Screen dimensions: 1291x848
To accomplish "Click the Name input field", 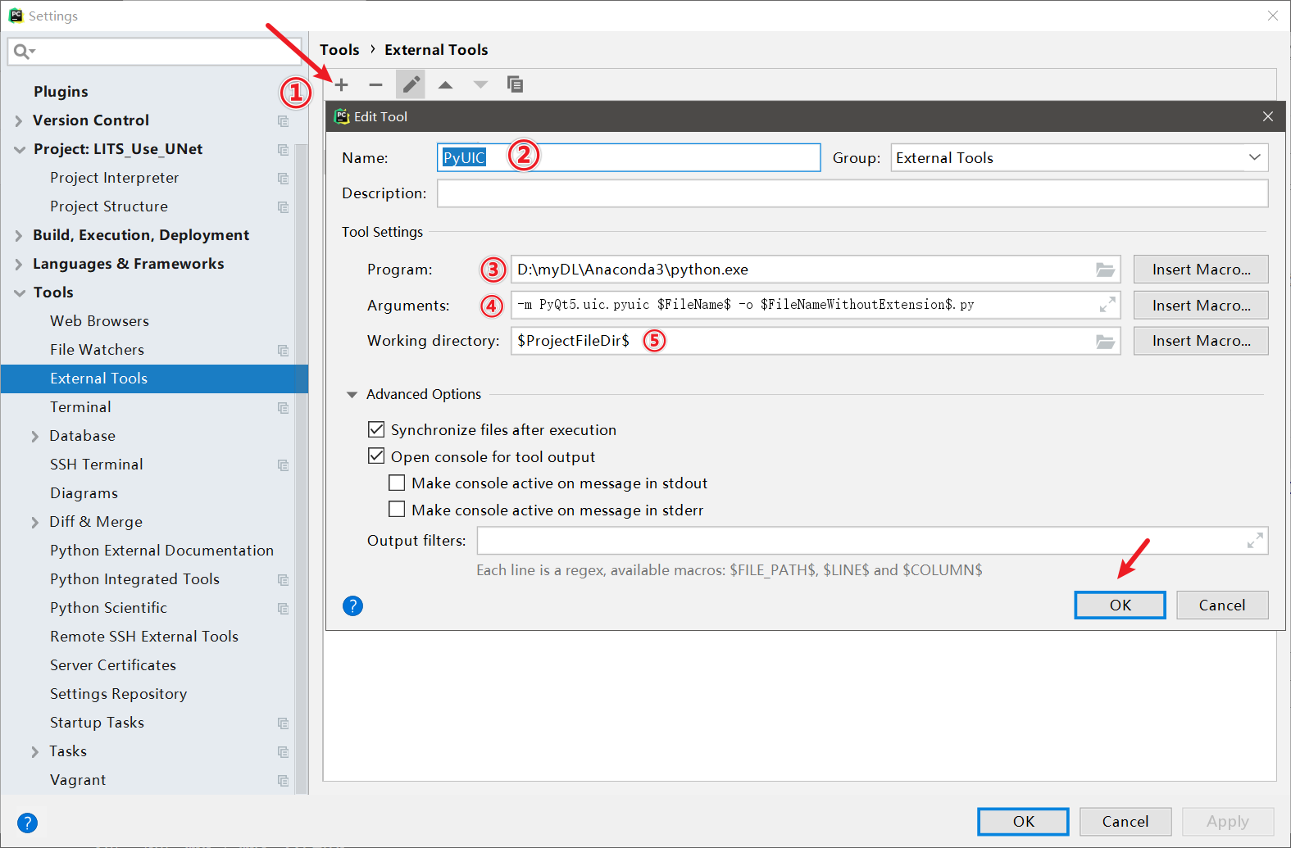I will click(629, 157).
